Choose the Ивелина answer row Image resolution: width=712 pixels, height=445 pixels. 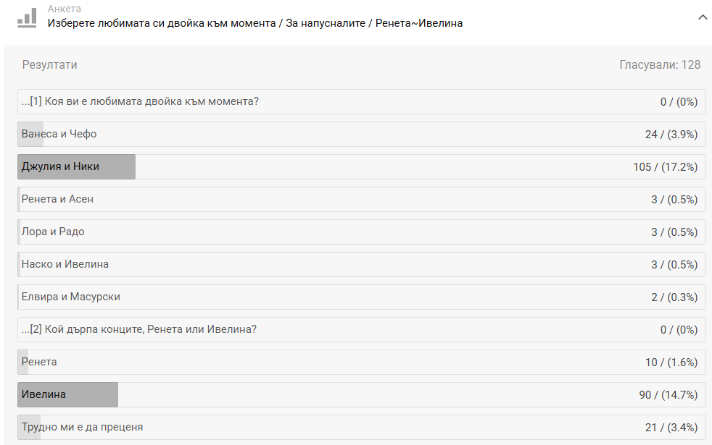(362, 394)
